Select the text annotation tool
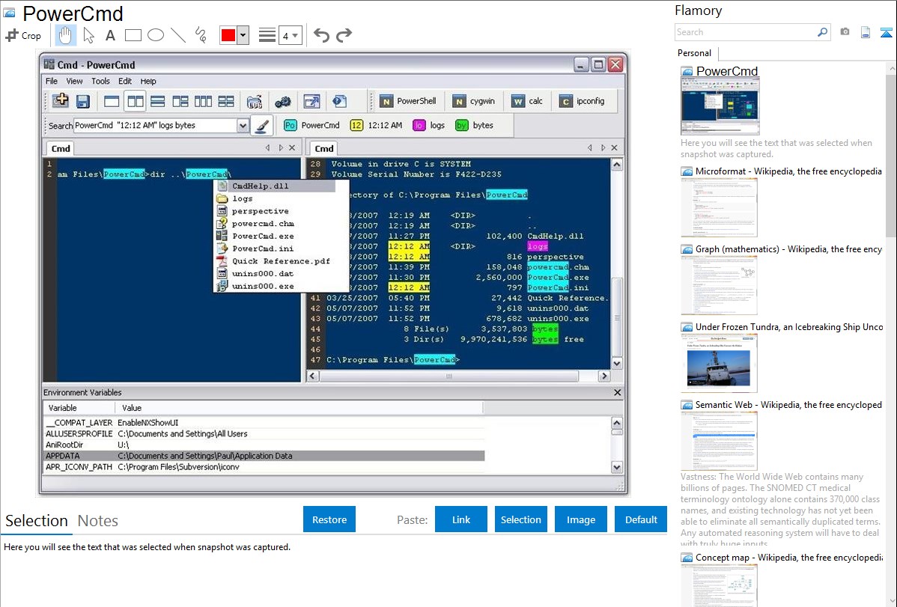897x607 pixels. [x=110, y=35]
